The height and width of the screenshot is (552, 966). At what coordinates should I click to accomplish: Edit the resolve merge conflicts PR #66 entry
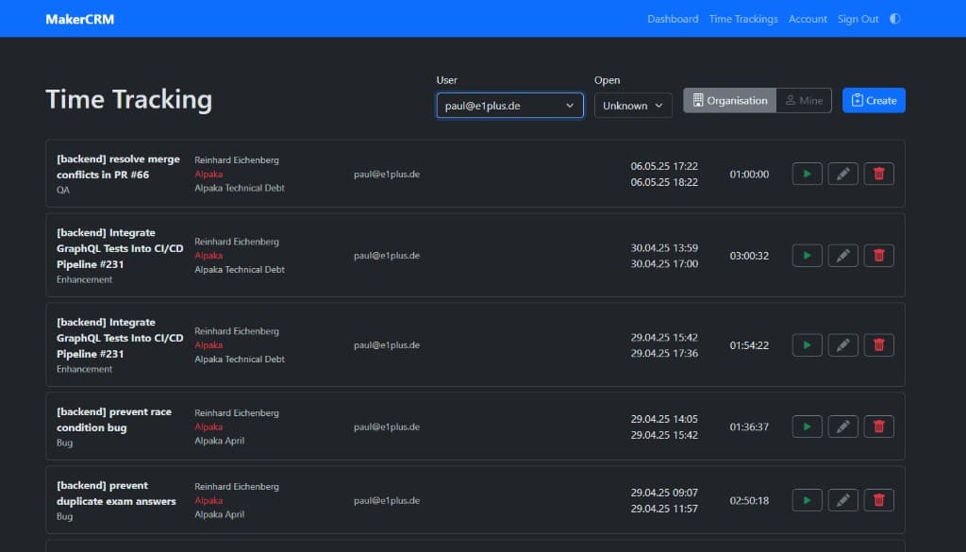[842, 174]
